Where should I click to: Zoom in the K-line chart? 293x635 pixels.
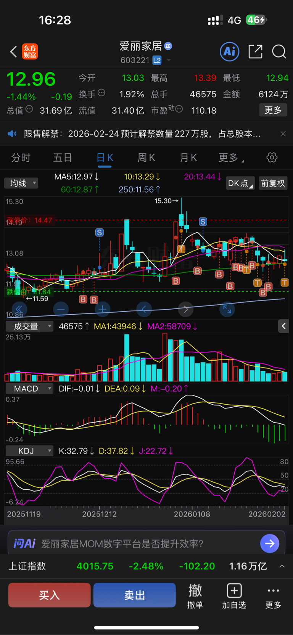point(102,309)
